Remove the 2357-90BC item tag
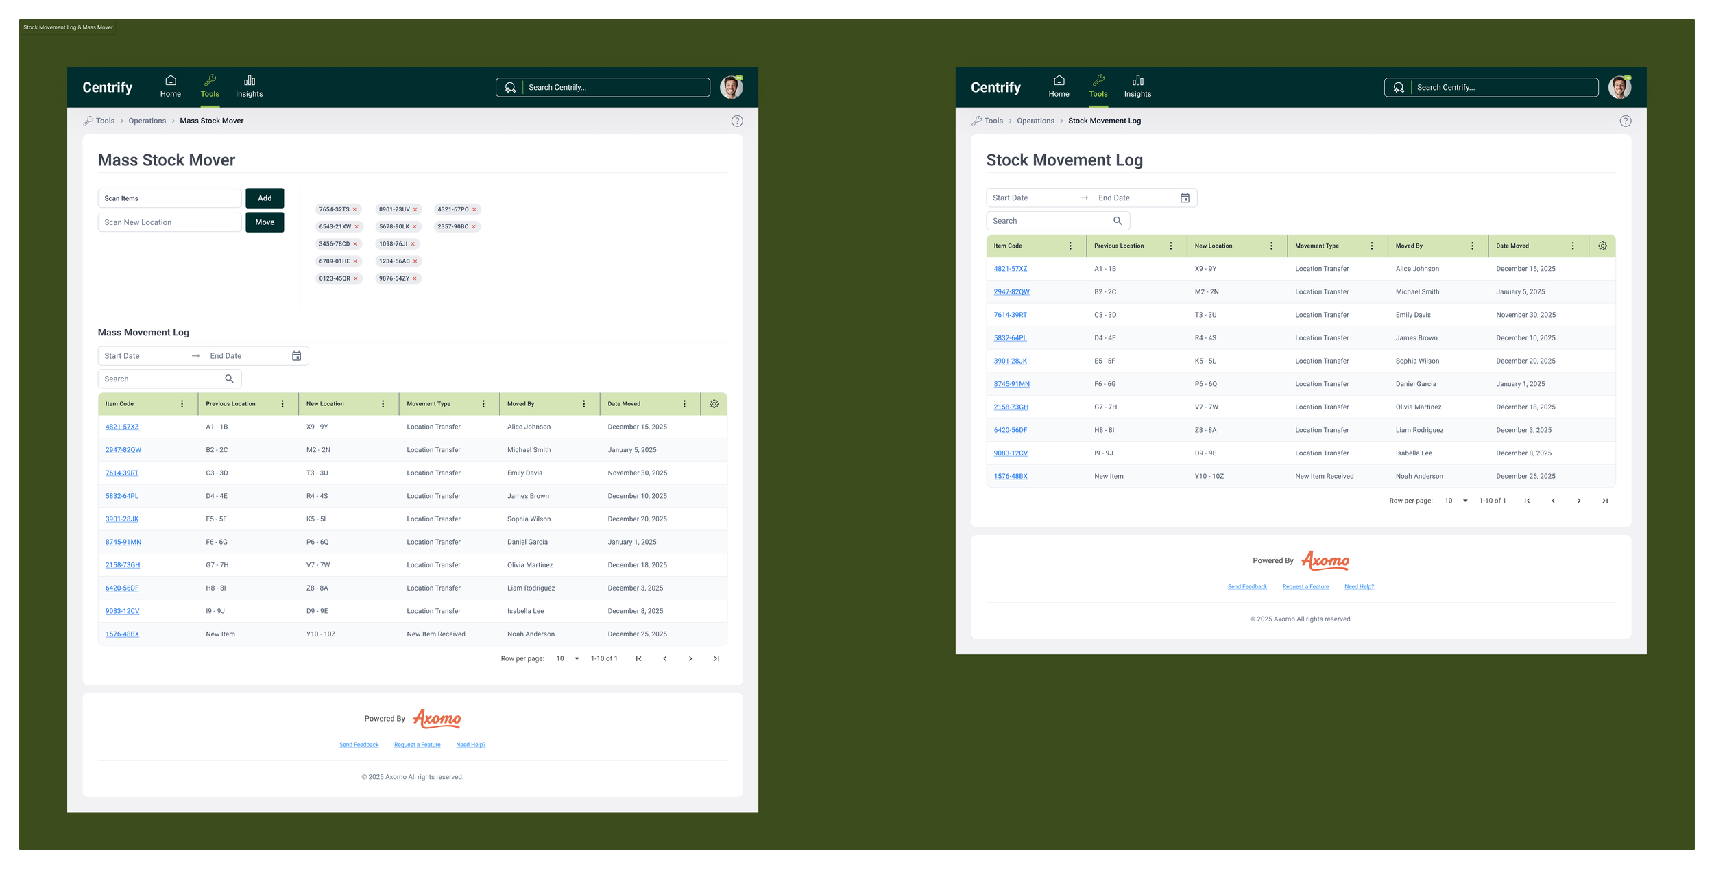 point(474,226)
